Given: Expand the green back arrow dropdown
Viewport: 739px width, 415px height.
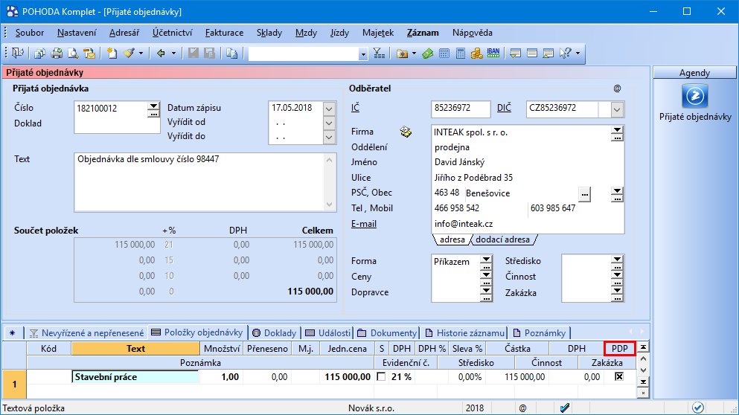Looking at the screenshot, I should 173,54.
